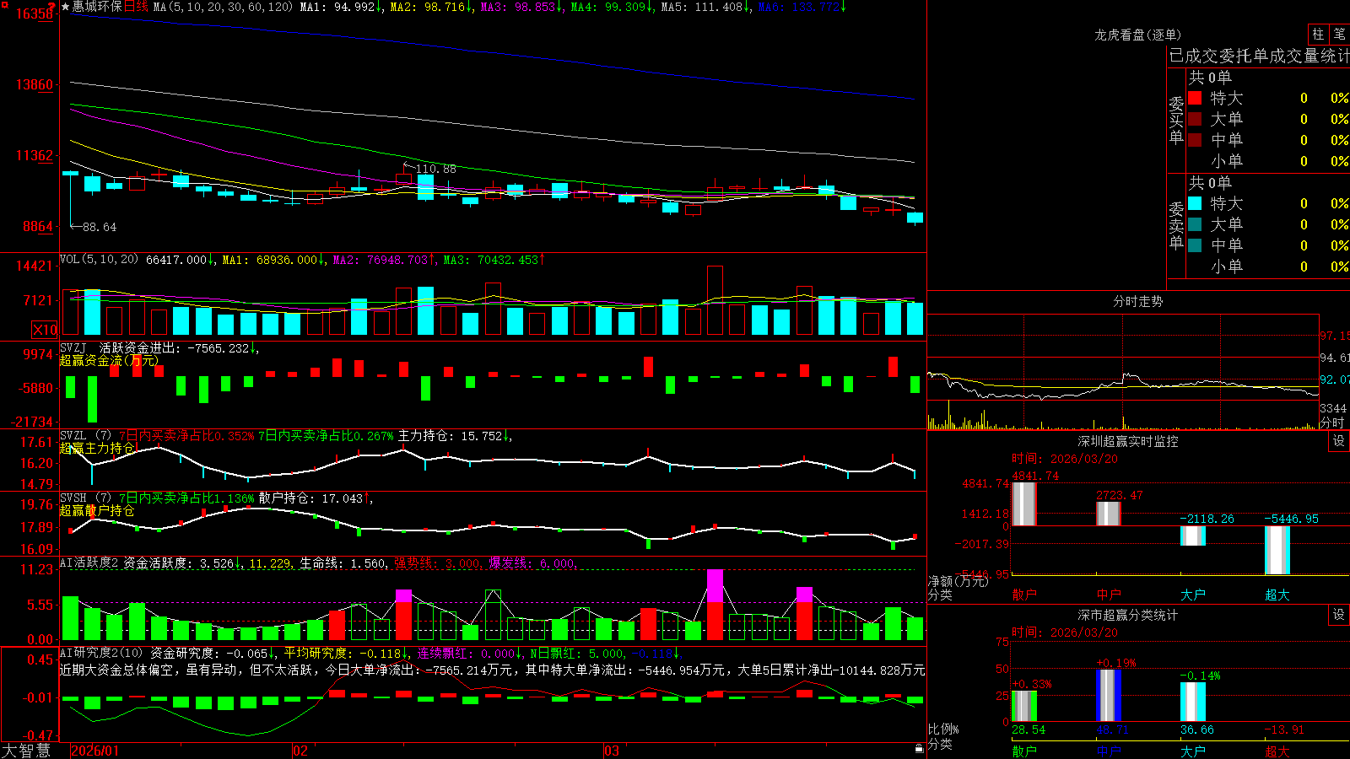This screenshot has height=759, width=1350.
Task: Click the 02 month marker on the time axis
Action: click(300, 751)
